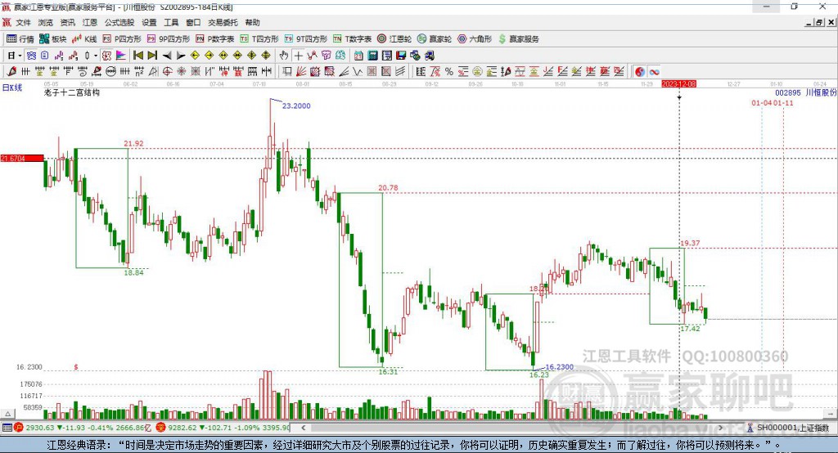Viewport: 838px width, 453px height.
Task: Open the 六角形 hexagon tool
Action: pos(474,39)
